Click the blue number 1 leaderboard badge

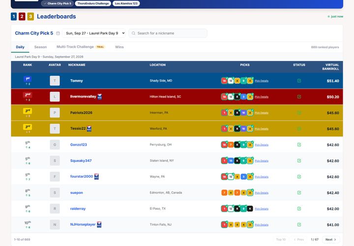pos(14,17)
